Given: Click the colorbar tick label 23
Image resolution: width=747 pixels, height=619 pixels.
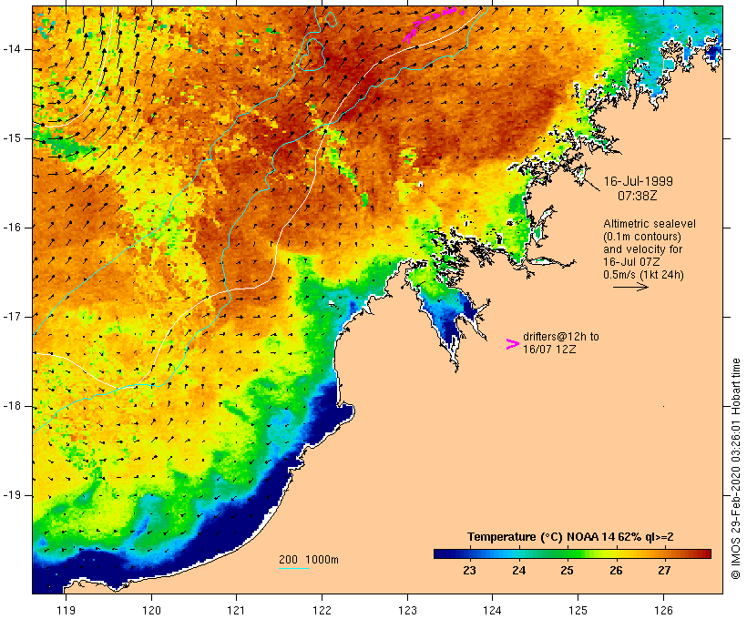Looking at the screenshot, I should point(469,571).
